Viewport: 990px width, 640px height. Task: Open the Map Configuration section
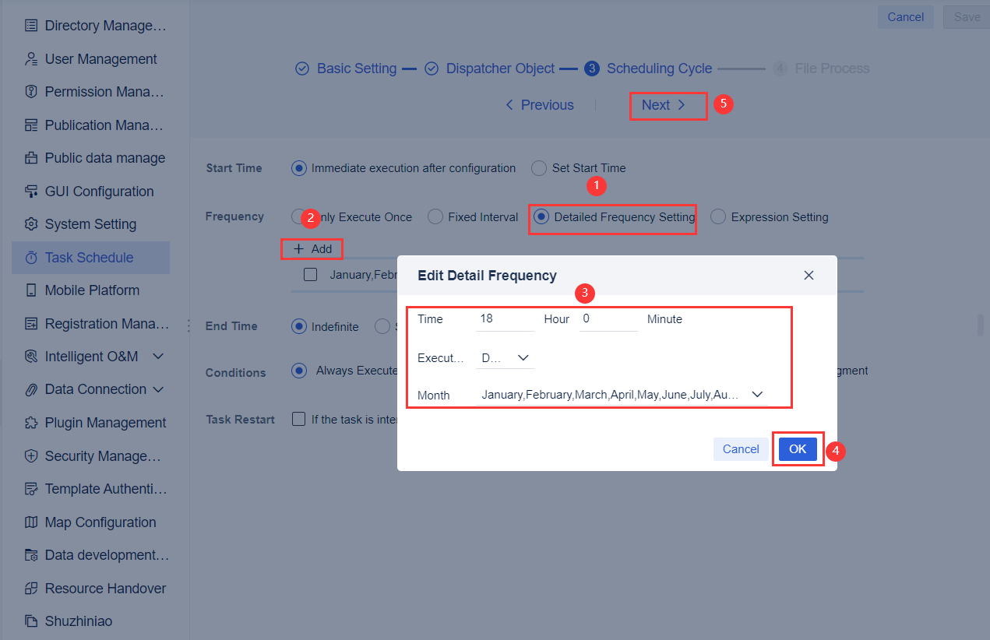point(100,522)
